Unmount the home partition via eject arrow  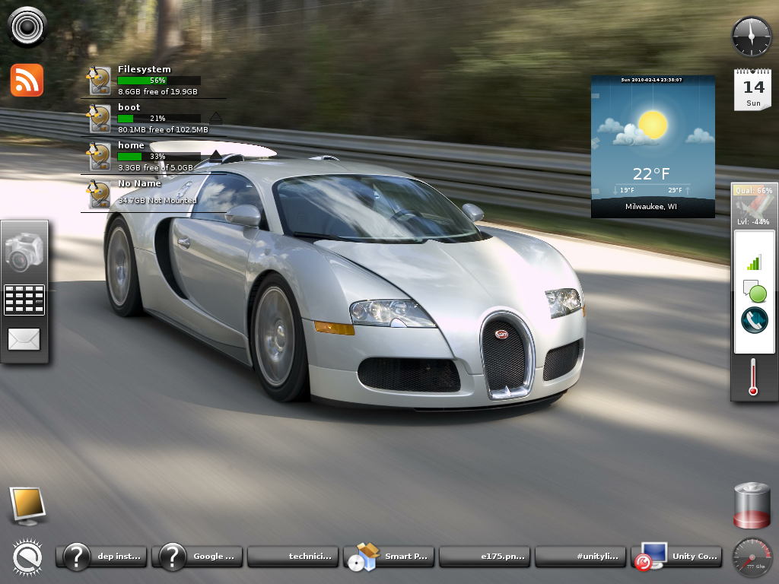pos(216,156)
